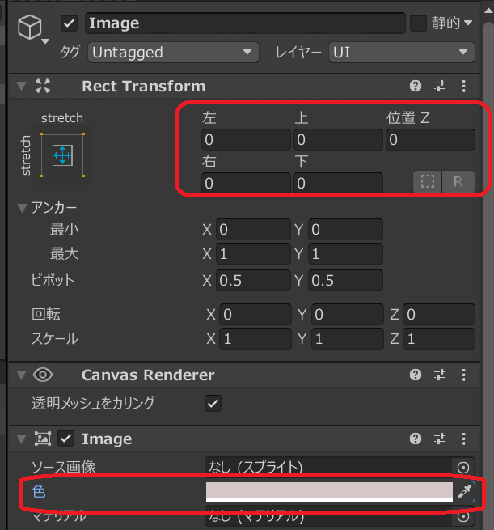Open sprite picker for ソース画像
The height and width of the screenshot is (530, 494).
point(463,467)
